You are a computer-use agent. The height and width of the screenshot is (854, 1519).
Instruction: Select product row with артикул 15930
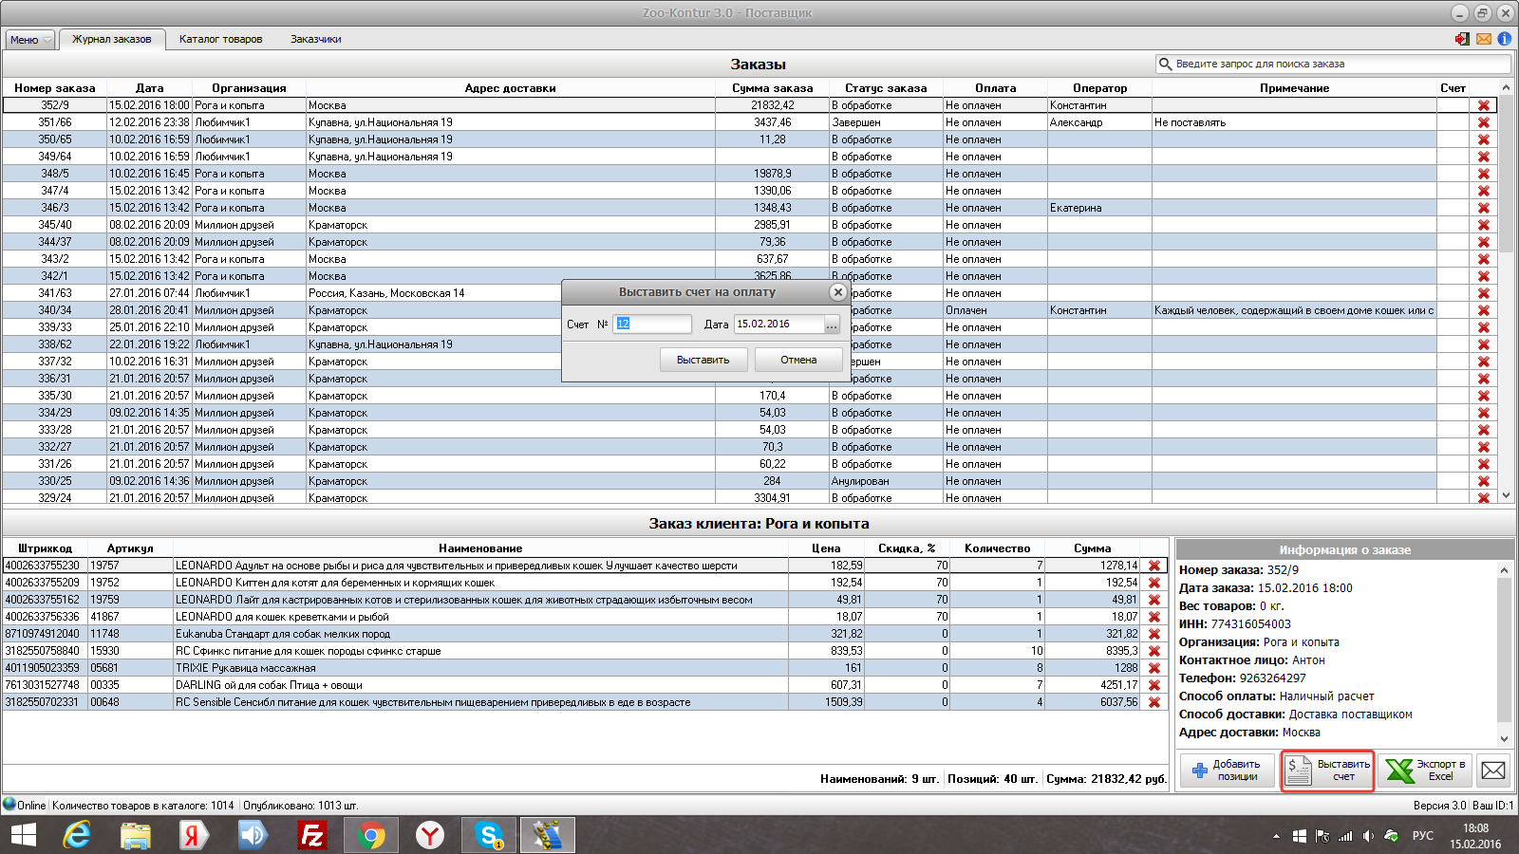tap(584, 651)
